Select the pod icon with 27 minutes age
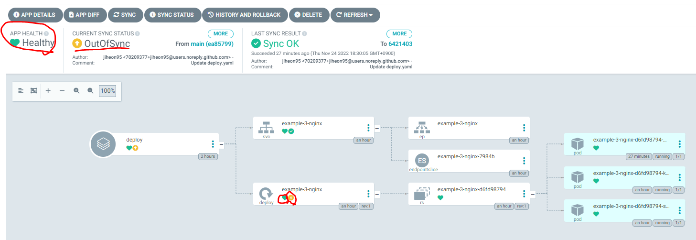 pos(578,144)
